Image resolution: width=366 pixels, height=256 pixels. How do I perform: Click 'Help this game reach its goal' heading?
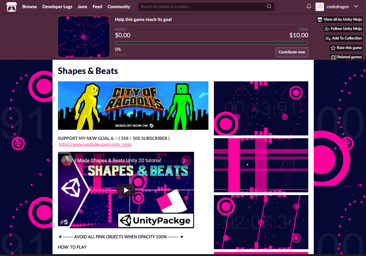click(x=143, y=20)
